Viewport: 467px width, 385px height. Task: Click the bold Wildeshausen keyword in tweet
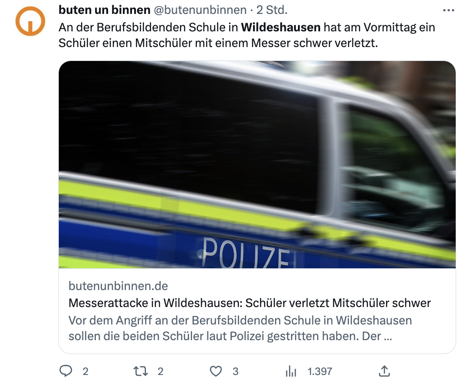281,27
